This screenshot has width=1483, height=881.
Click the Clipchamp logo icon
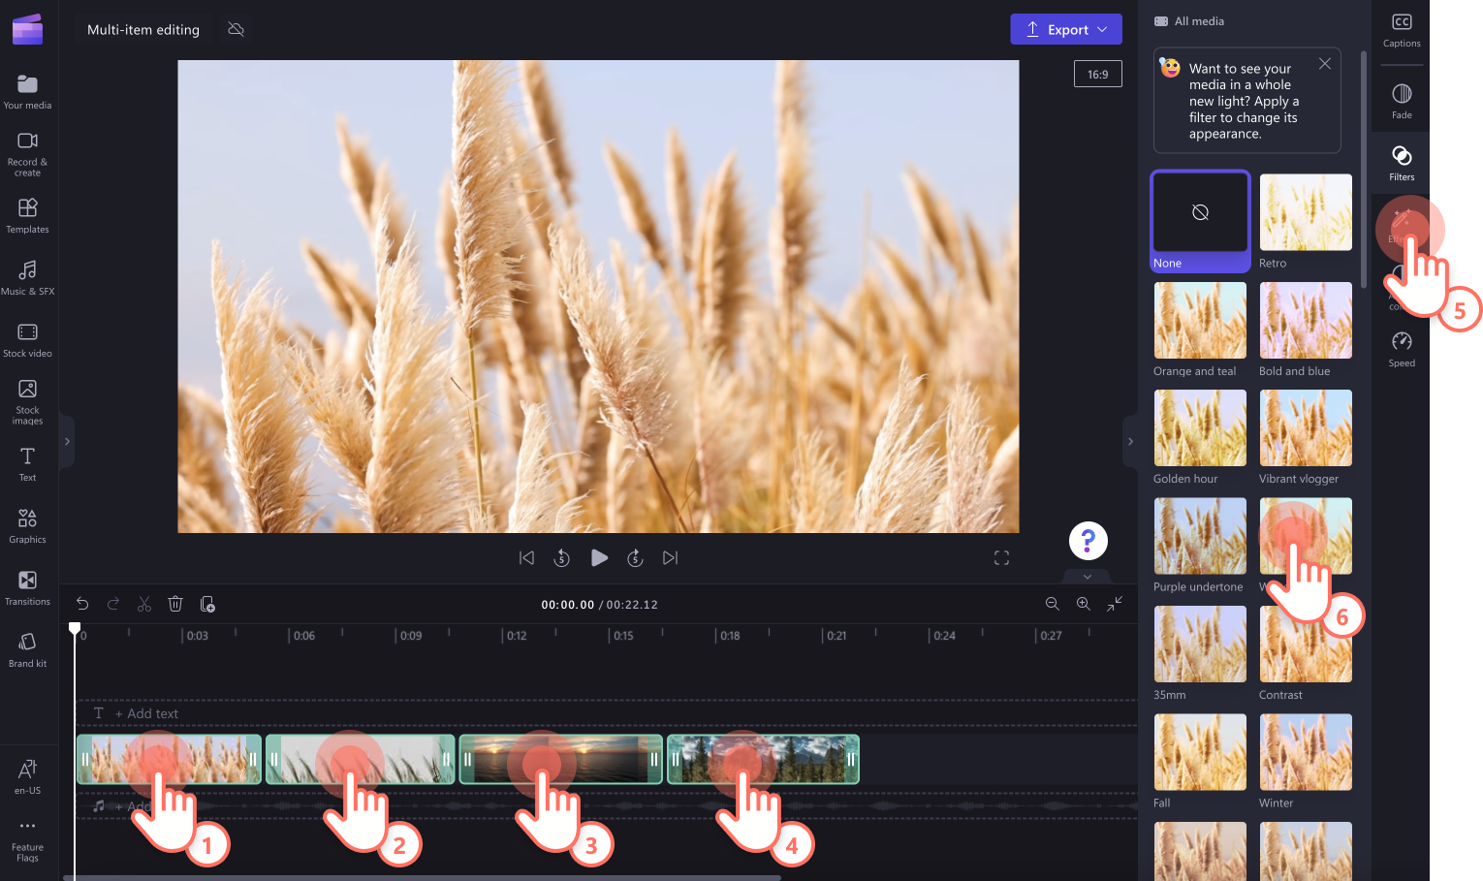tap(27, 29)
